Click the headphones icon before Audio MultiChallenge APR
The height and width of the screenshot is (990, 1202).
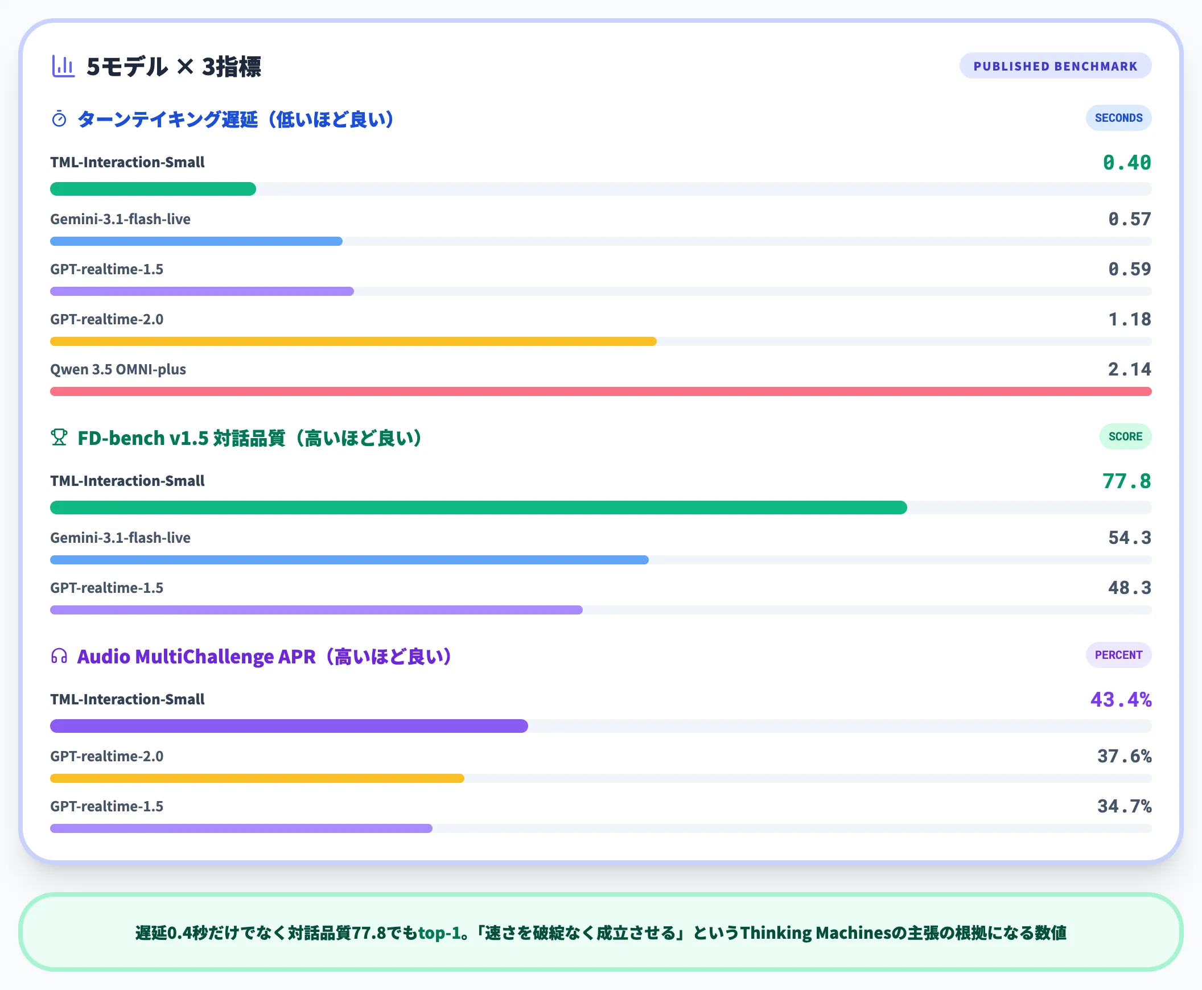pos(59,656)
